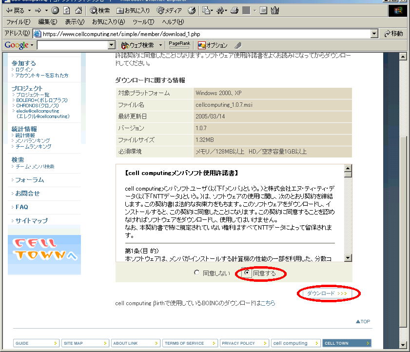Click the page icon in the address bar
The width and height of the screenshot is (410, 352).
(38, 34)
